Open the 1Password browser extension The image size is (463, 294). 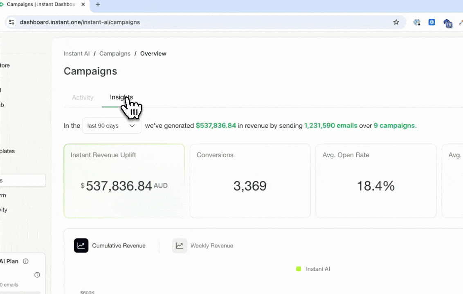[x=417, y=22]
